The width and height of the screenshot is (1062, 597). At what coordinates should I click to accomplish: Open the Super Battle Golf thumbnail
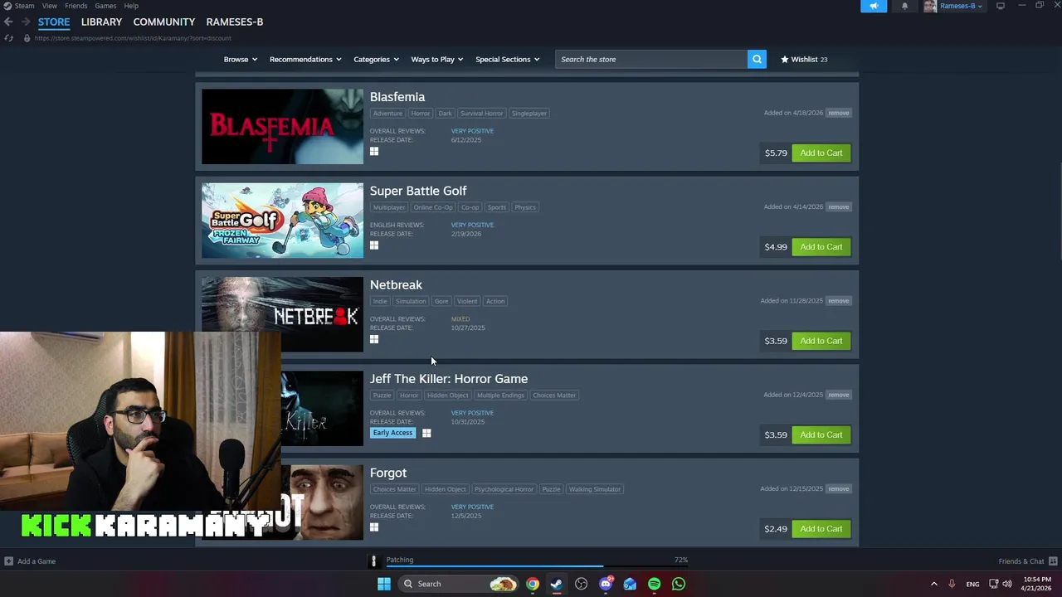pyautogui.click(x=282, y=221)
